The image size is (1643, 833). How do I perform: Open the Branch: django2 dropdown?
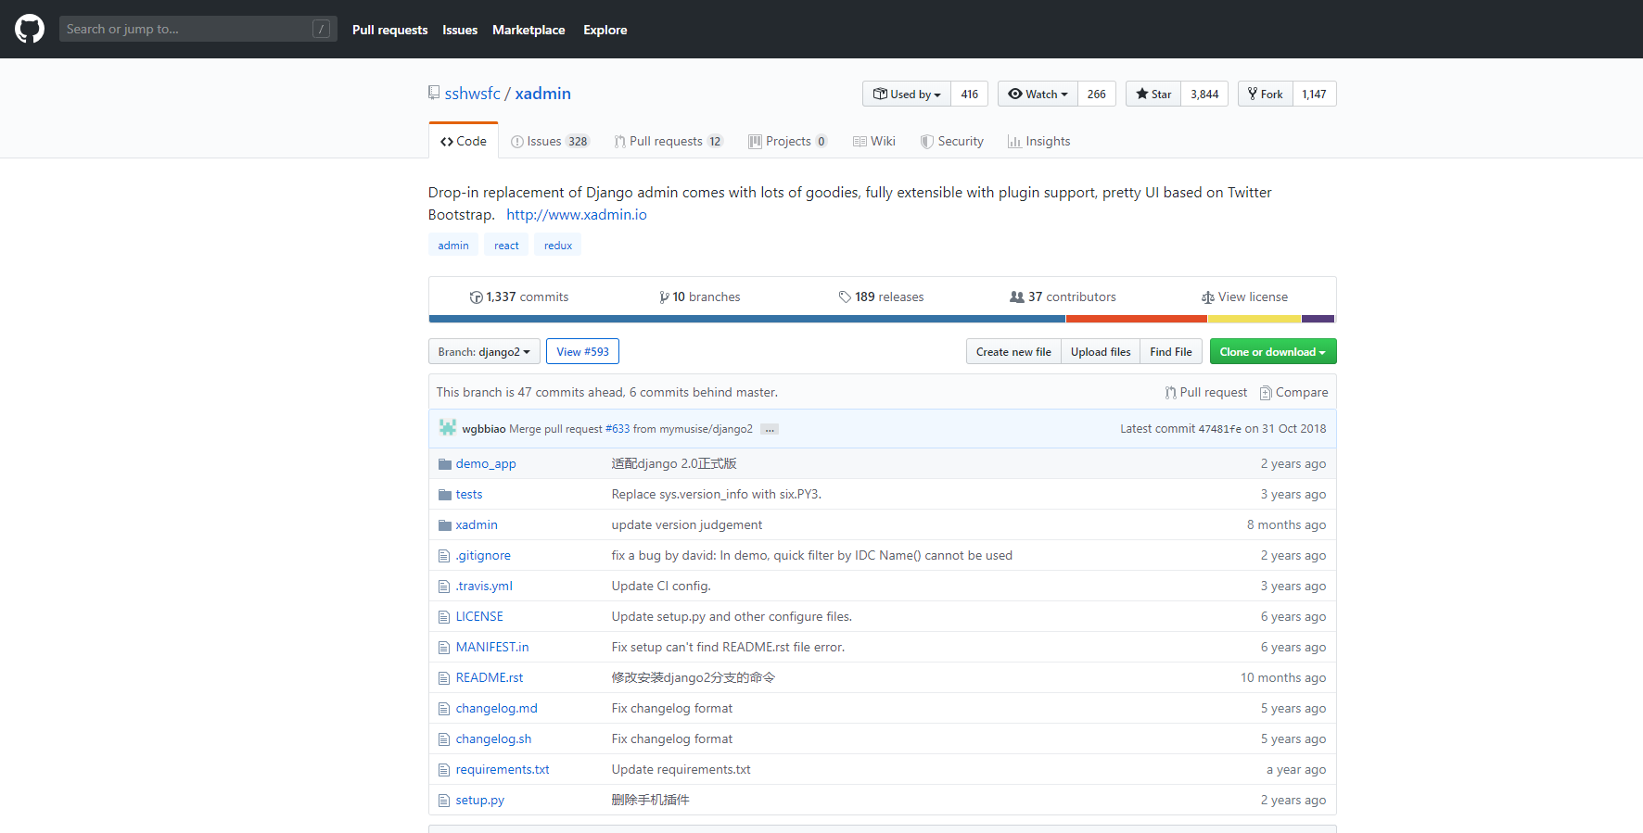[x=483, y=352]
